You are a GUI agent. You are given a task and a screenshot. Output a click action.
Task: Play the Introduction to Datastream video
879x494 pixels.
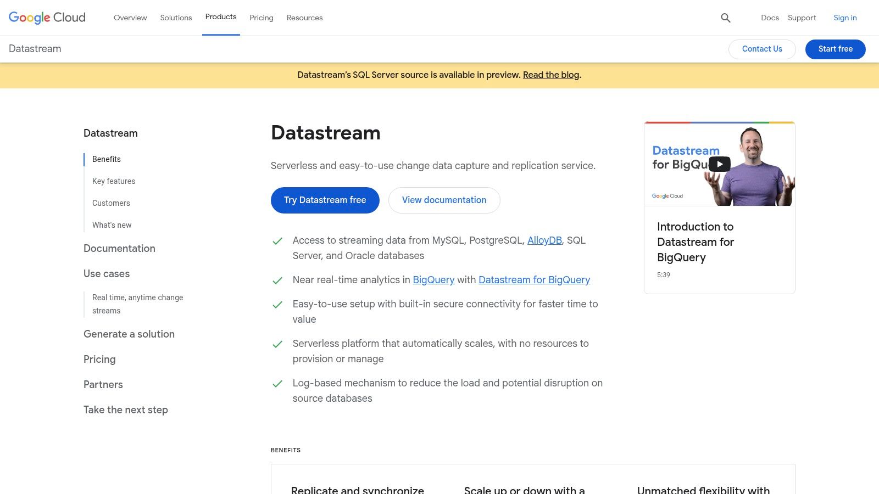click(719, 164)
